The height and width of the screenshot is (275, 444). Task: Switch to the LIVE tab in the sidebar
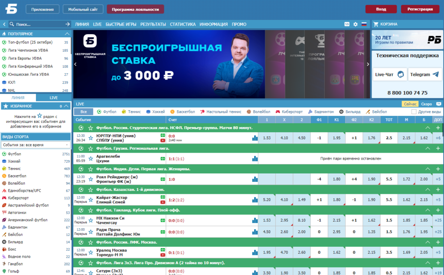[53, 98]
